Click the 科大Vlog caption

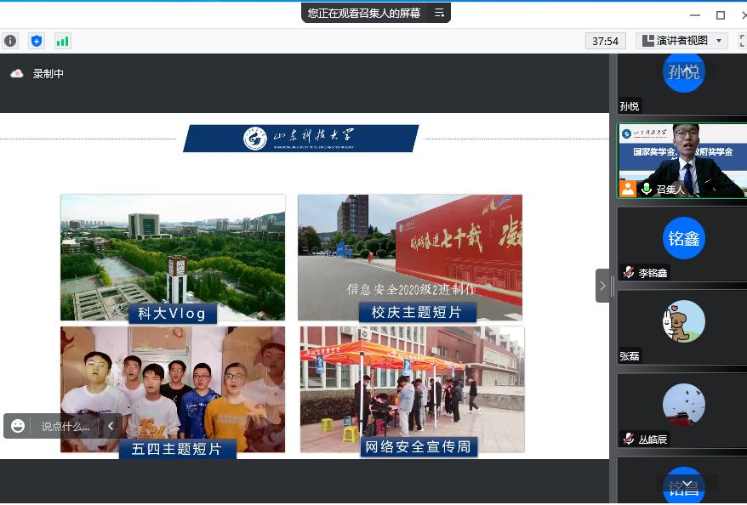pos(172,313)
